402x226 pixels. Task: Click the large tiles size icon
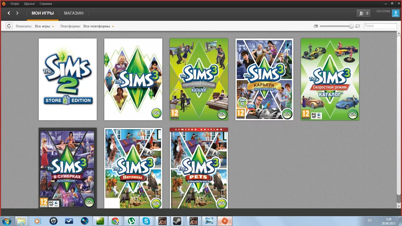click(x=358, y=26)
